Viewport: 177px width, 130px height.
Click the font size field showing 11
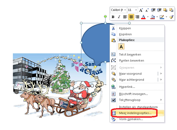(x=131, y=10)
